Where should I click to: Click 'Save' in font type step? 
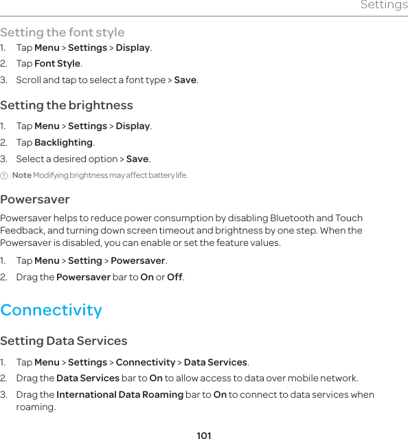(185, 80)
